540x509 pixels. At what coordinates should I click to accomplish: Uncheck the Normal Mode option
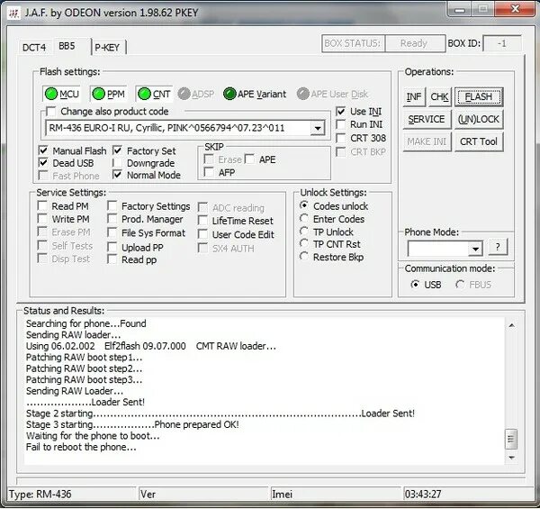pos(117,175)
